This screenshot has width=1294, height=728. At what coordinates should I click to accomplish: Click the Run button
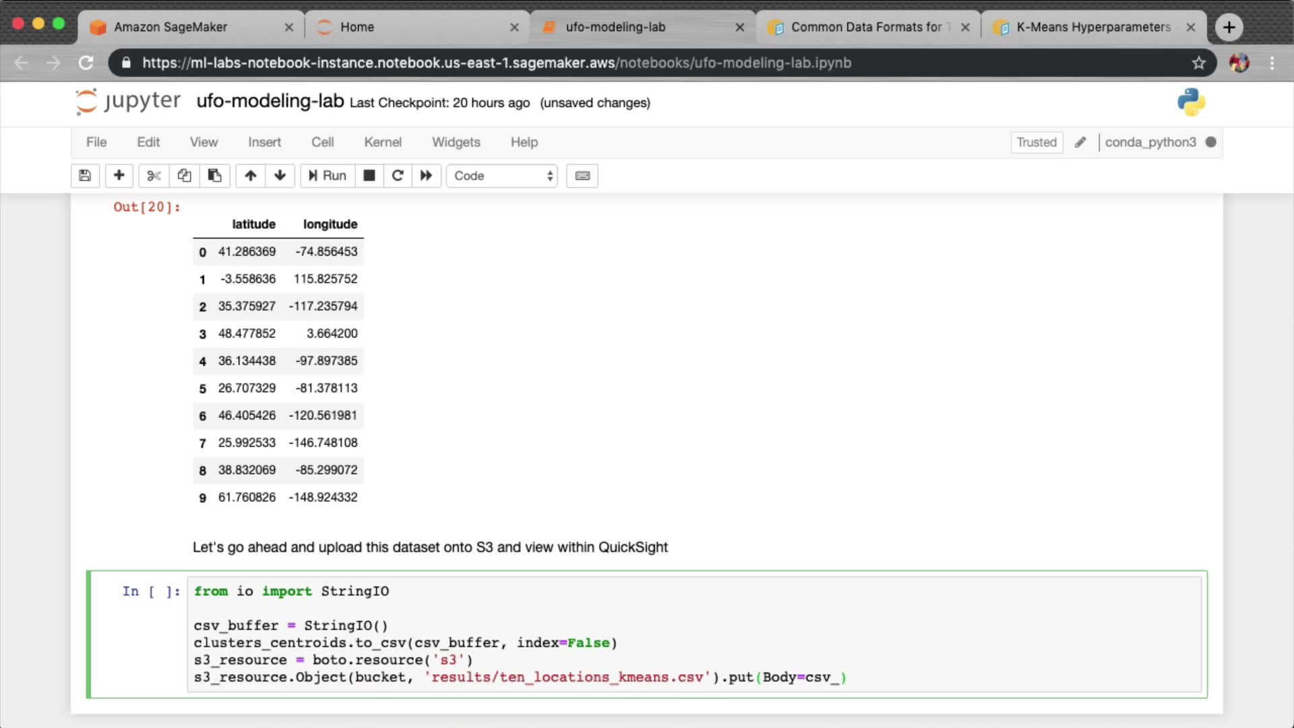coord(328,176)
